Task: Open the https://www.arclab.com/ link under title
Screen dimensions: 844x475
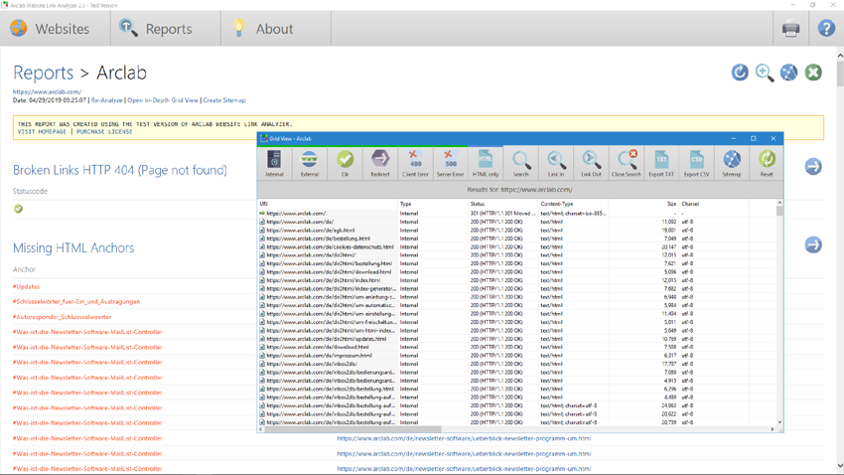Action: 47,91
